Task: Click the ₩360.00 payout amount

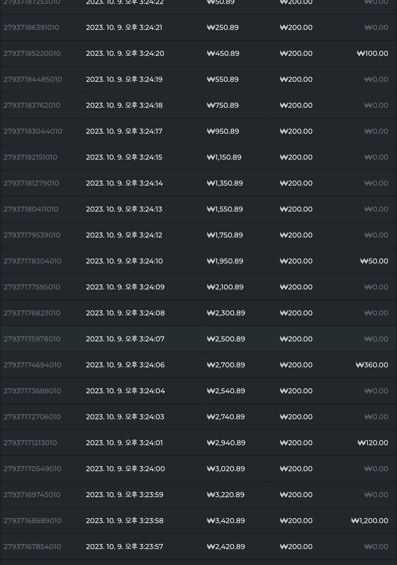Action: [372, 365]
